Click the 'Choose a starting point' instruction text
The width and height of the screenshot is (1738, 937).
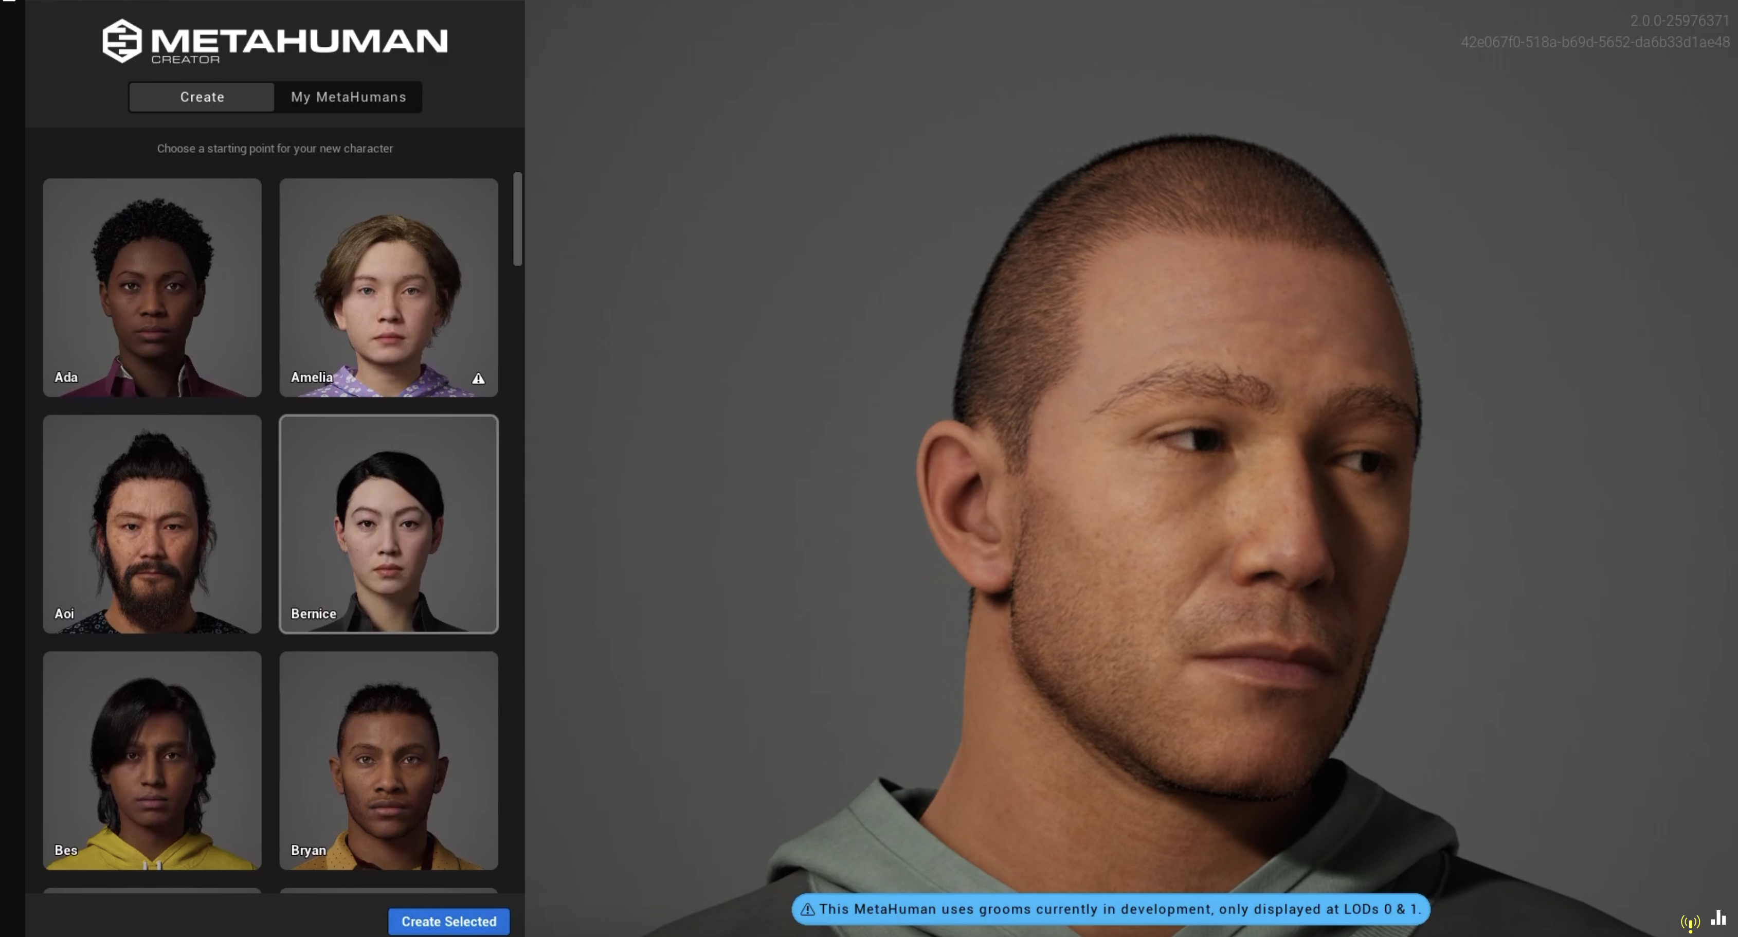pyautogui.click(x=275, y=149)
